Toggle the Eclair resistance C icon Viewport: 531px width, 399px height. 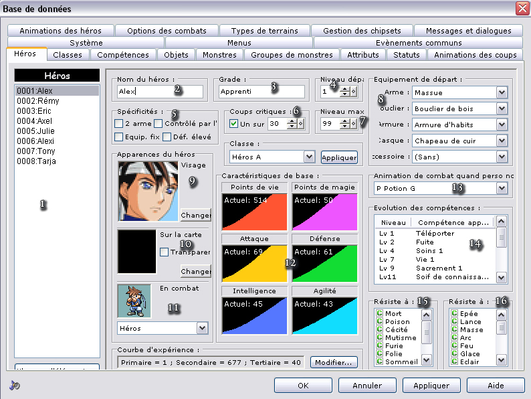pos(455,362)
